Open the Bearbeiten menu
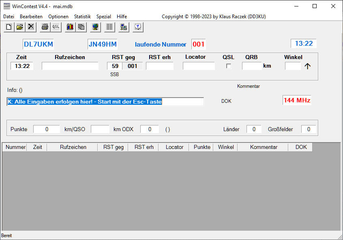Viewport: 343px width, 240px height. point(31,17)
